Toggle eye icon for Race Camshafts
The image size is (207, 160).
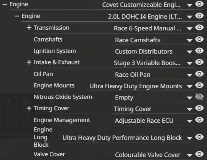(x=199, y=39)
